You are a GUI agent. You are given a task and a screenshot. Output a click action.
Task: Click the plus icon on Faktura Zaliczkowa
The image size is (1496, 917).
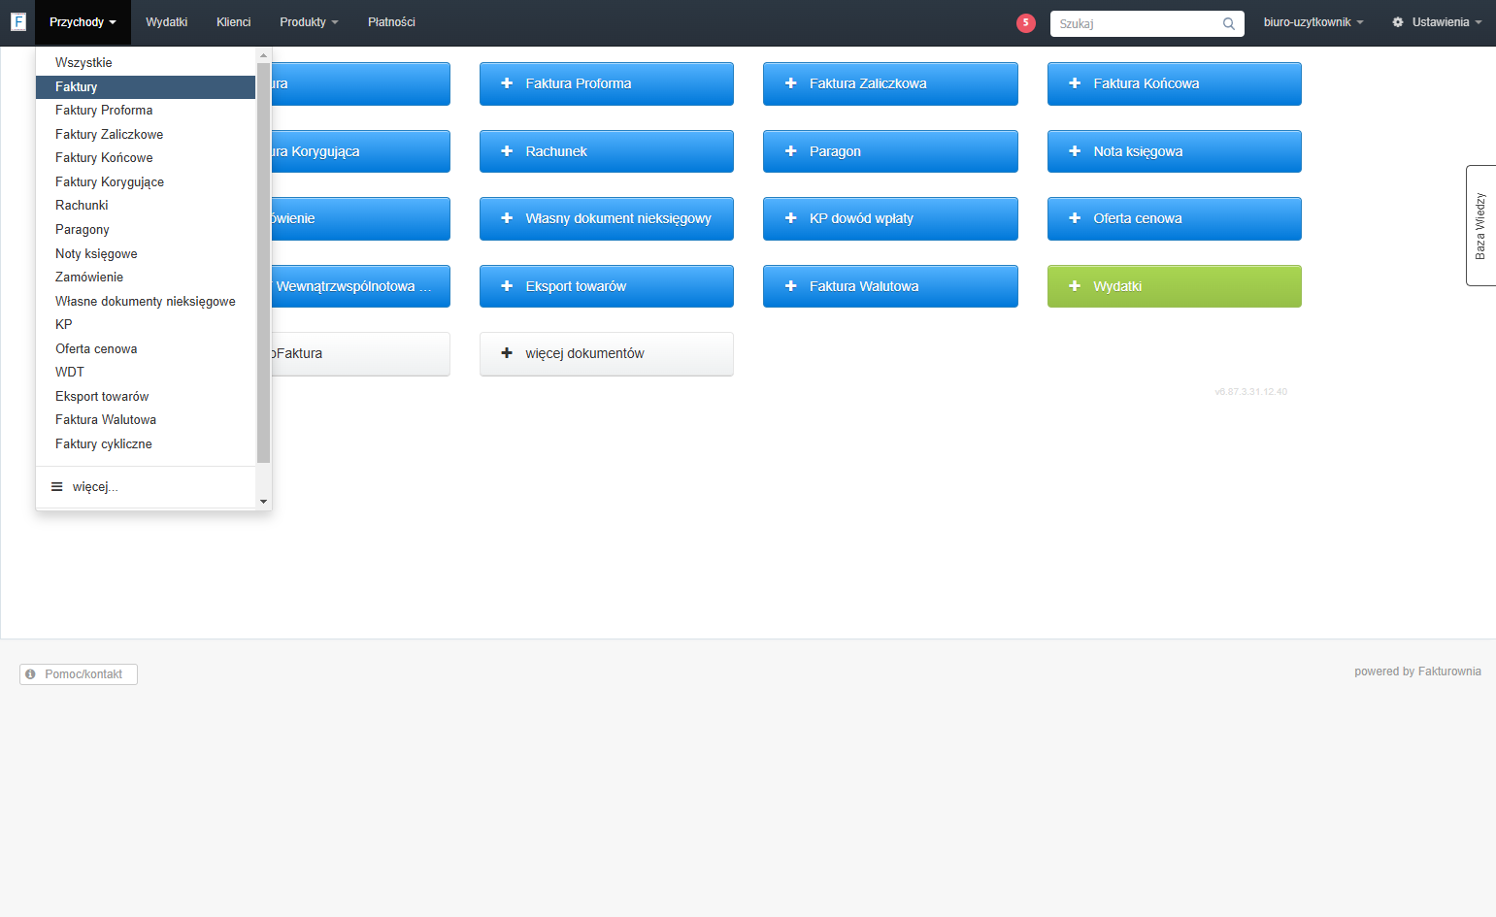(790, 83)
